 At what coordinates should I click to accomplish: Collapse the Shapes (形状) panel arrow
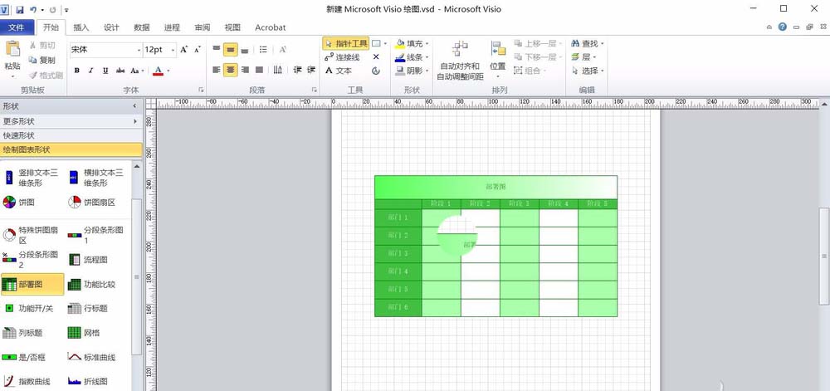click(134, 106)
